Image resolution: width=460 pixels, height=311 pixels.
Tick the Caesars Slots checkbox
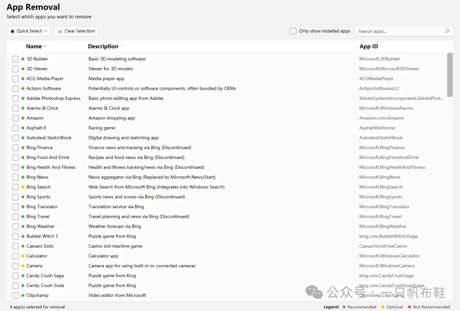16,246
